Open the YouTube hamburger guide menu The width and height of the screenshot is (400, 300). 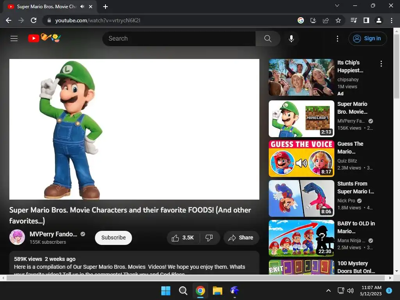[x=14, y=39]
